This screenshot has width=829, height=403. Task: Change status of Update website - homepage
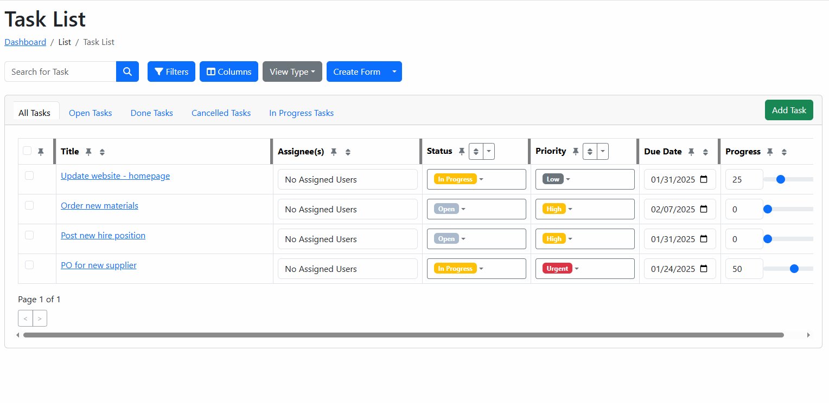476,179
